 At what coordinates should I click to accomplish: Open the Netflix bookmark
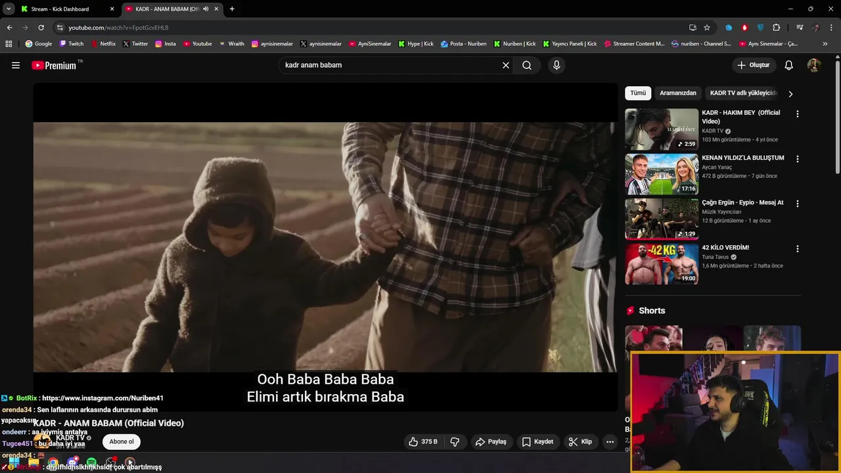point(102,44)
